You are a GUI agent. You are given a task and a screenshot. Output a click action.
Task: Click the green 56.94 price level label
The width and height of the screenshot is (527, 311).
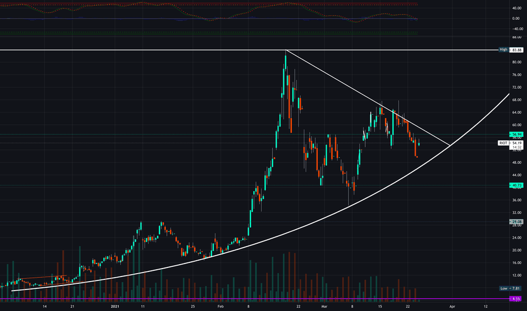(x=516, y=134)
